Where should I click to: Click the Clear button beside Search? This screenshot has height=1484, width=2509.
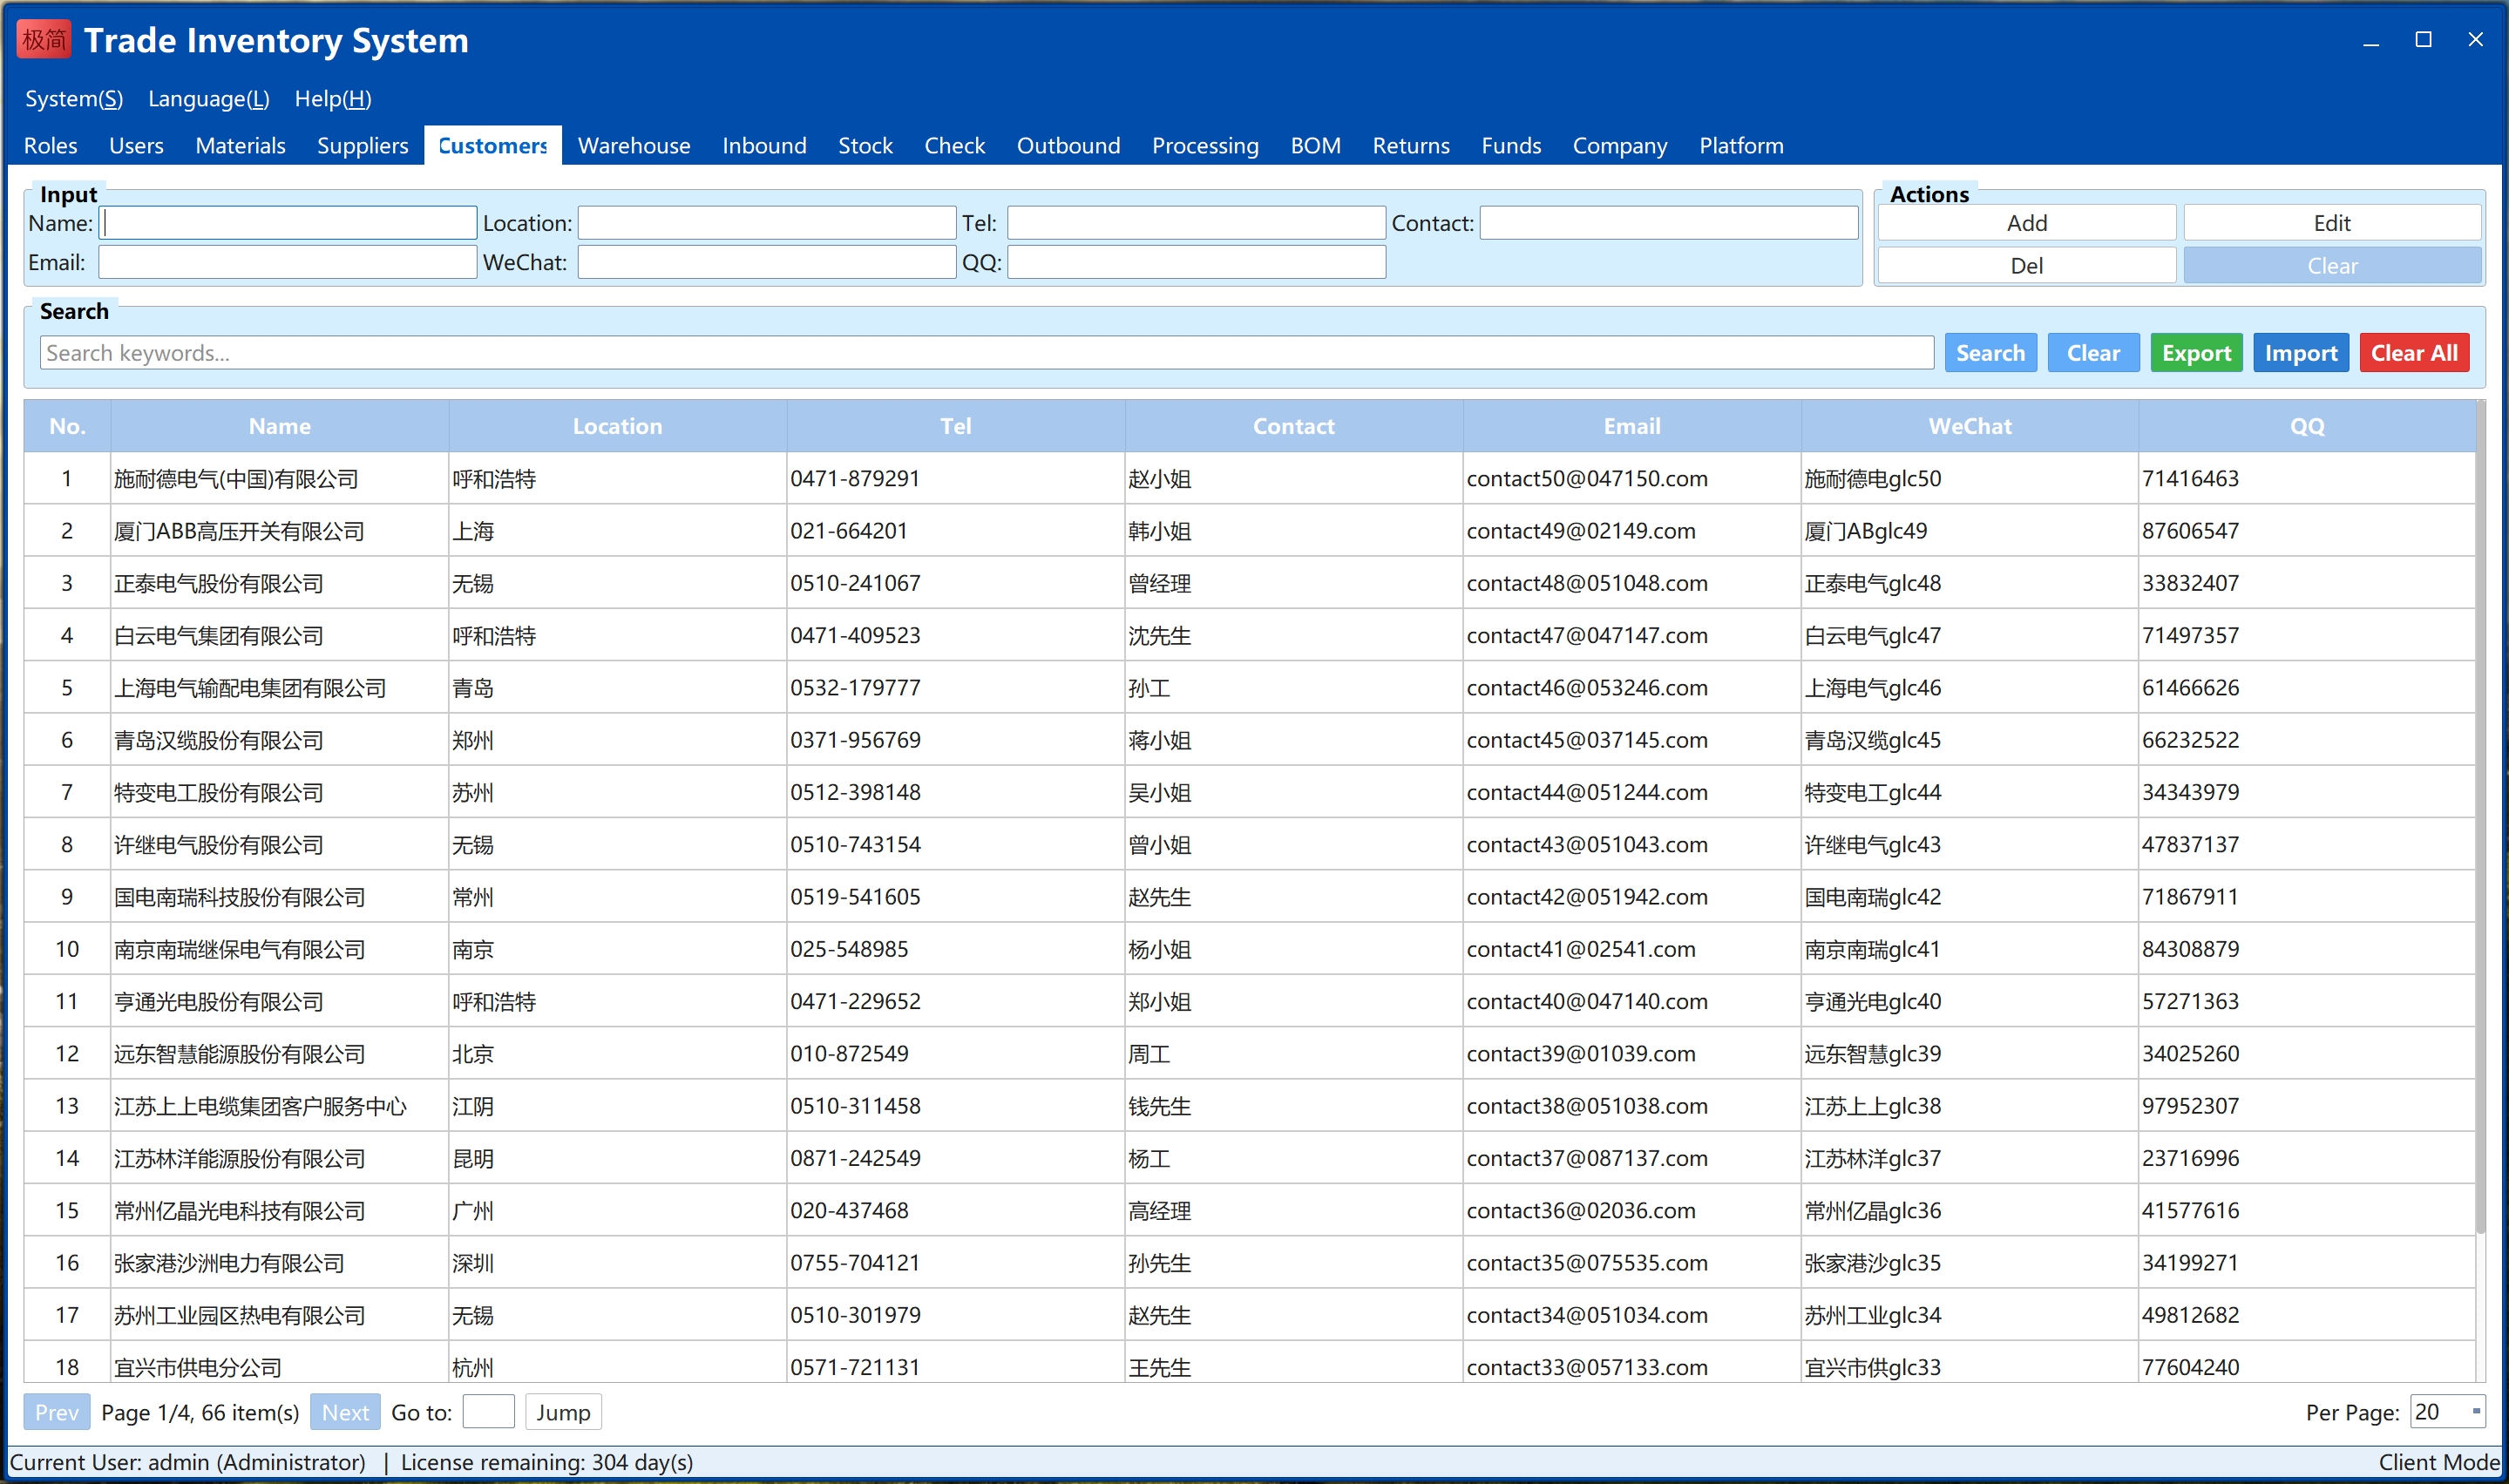click(x=2093, y=353)
